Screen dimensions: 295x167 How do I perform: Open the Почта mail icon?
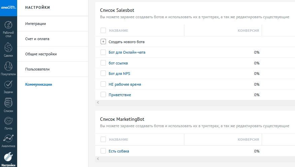[8, 121]
